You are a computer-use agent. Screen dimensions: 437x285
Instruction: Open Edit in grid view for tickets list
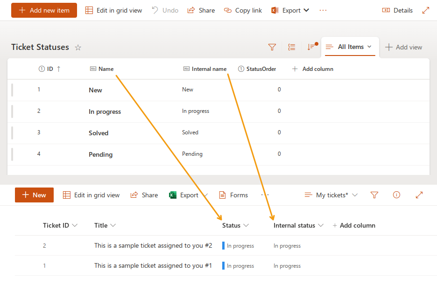(x=91, y=195)
